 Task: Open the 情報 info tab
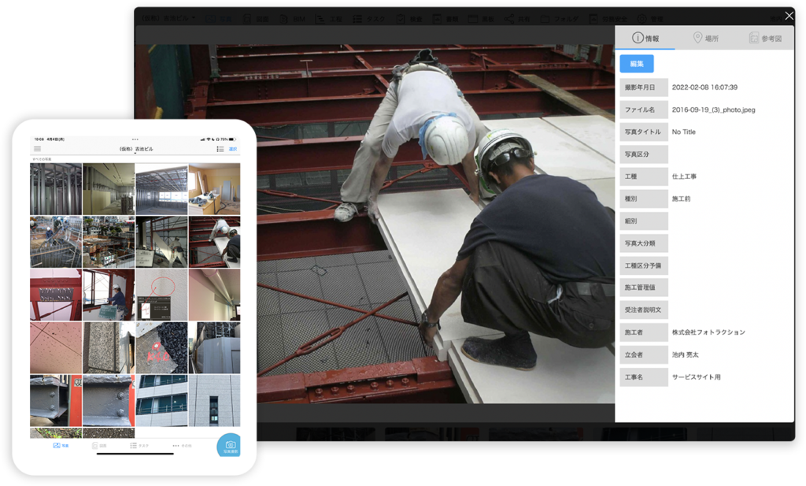tap(645, 38)
